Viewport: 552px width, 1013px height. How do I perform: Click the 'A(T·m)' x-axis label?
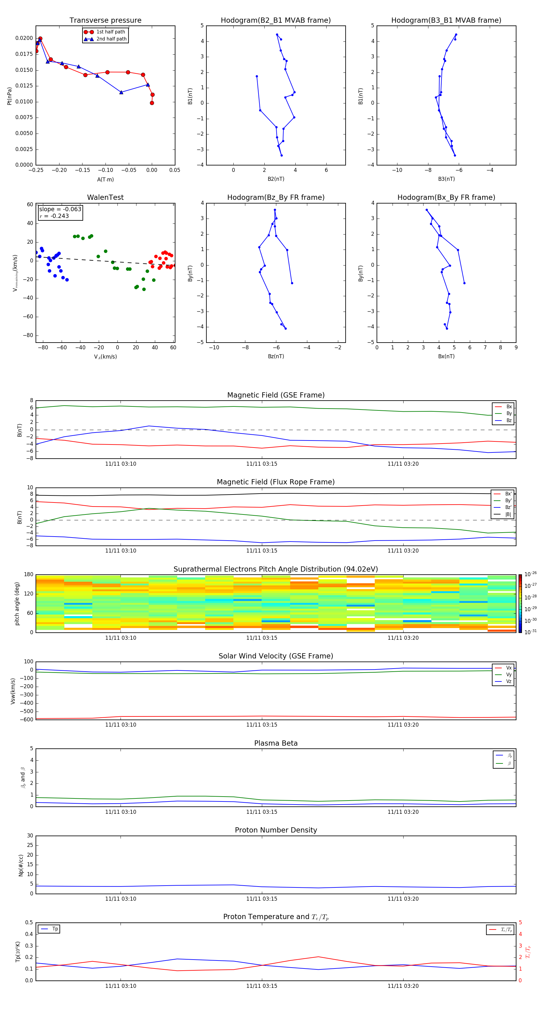tap(105, 179)
